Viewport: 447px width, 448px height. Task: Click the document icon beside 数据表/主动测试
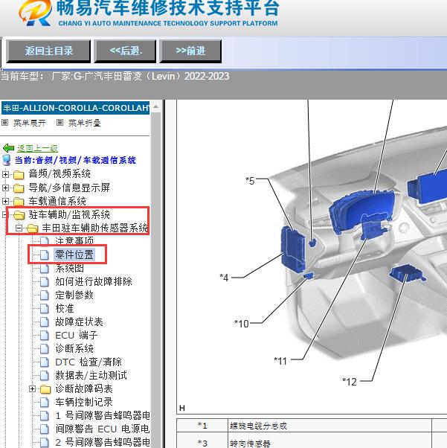[x=45, y=375]
